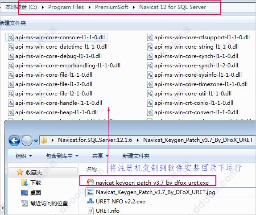Select the URET.nfo file

(x=103, y=211)
